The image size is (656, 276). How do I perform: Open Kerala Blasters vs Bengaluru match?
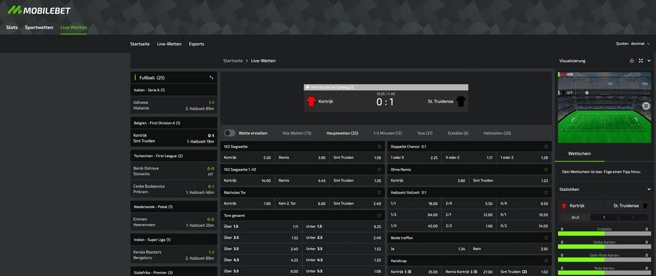click(174, 255)
